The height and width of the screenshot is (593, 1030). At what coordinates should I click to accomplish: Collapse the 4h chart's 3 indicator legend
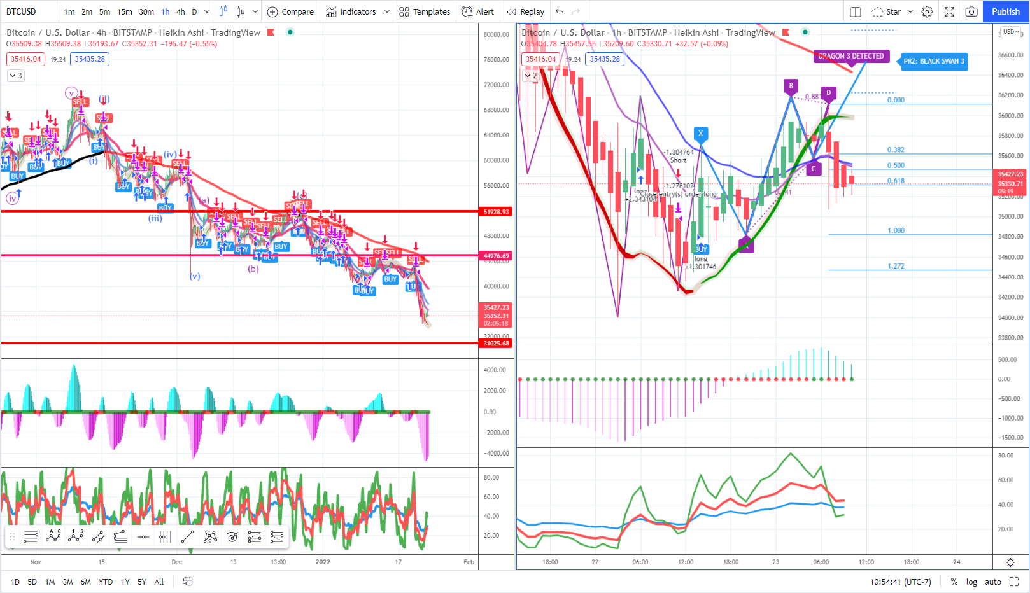click(x=17, y=76)
